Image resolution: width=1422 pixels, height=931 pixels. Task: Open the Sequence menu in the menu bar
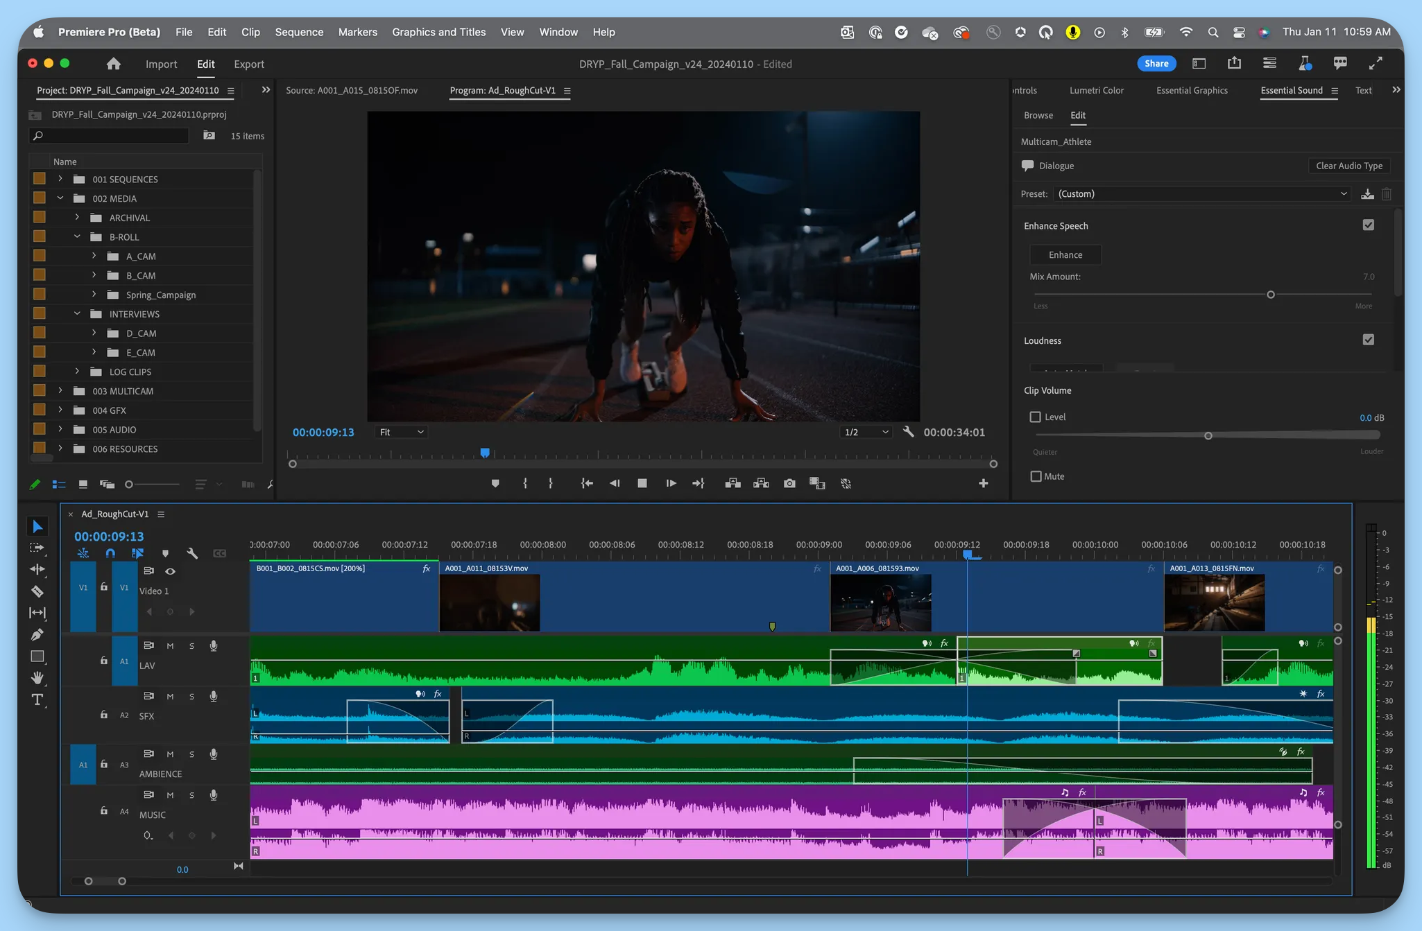point(299,32)
